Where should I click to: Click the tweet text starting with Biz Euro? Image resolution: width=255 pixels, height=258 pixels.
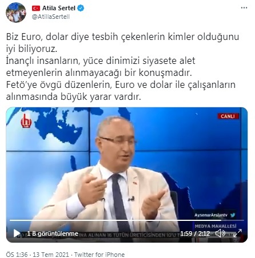122,67
